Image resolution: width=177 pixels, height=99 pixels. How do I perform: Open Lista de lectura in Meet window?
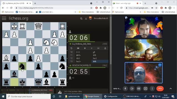pos(168,12)
